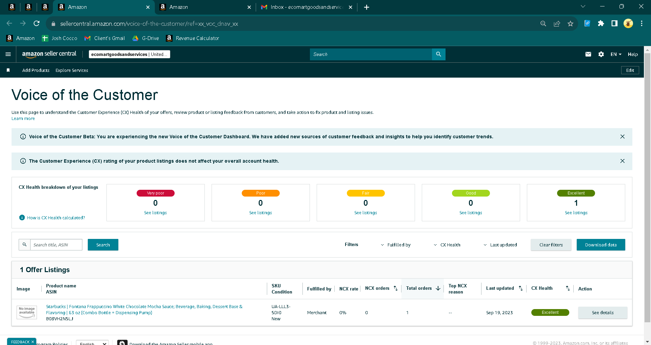The height and width of the screenshot is (345, 651).
Task: Open the Revenue Calculator bookmark
Action: (193, 38)
